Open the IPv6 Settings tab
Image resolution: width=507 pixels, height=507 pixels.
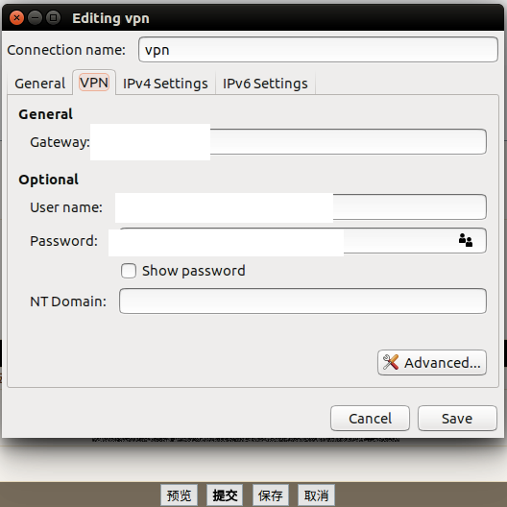coord(265,84)
